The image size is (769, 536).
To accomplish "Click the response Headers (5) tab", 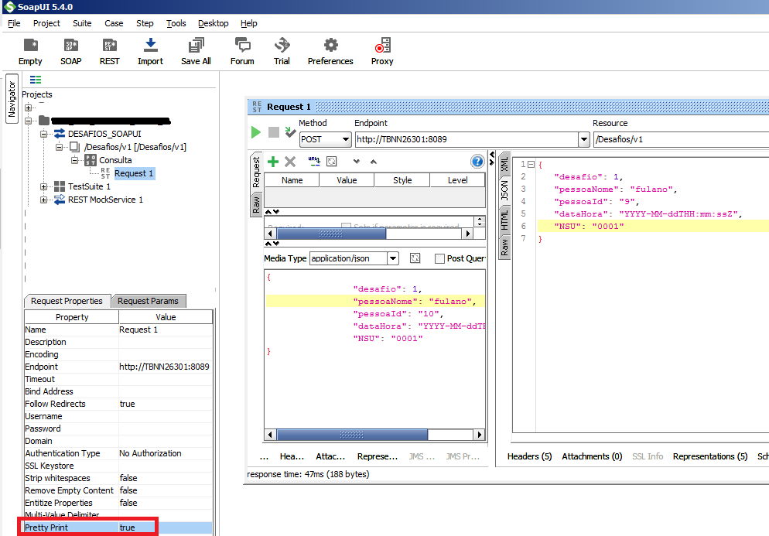I will pos(529,456).
